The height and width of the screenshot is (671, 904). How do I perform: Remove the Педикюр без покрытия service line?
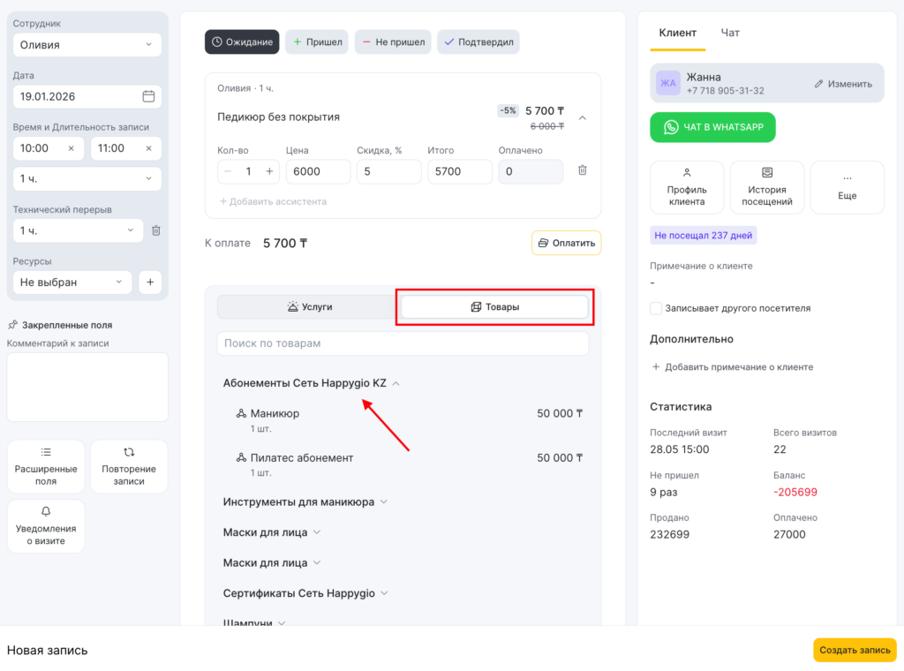coord(582,170)
